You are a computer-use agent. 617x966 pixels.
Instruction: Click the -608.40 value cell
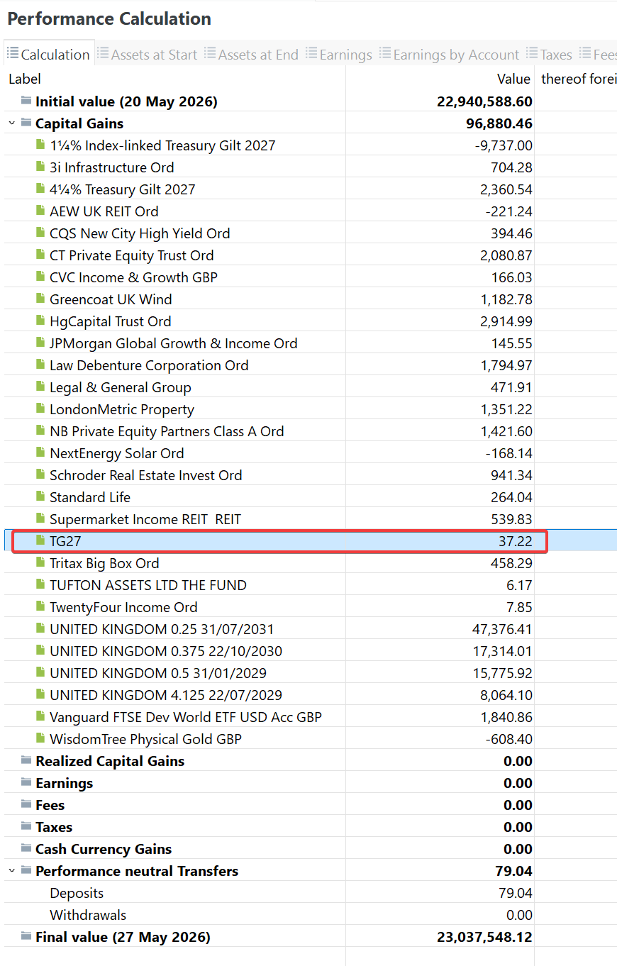click(x=509, y=739)
